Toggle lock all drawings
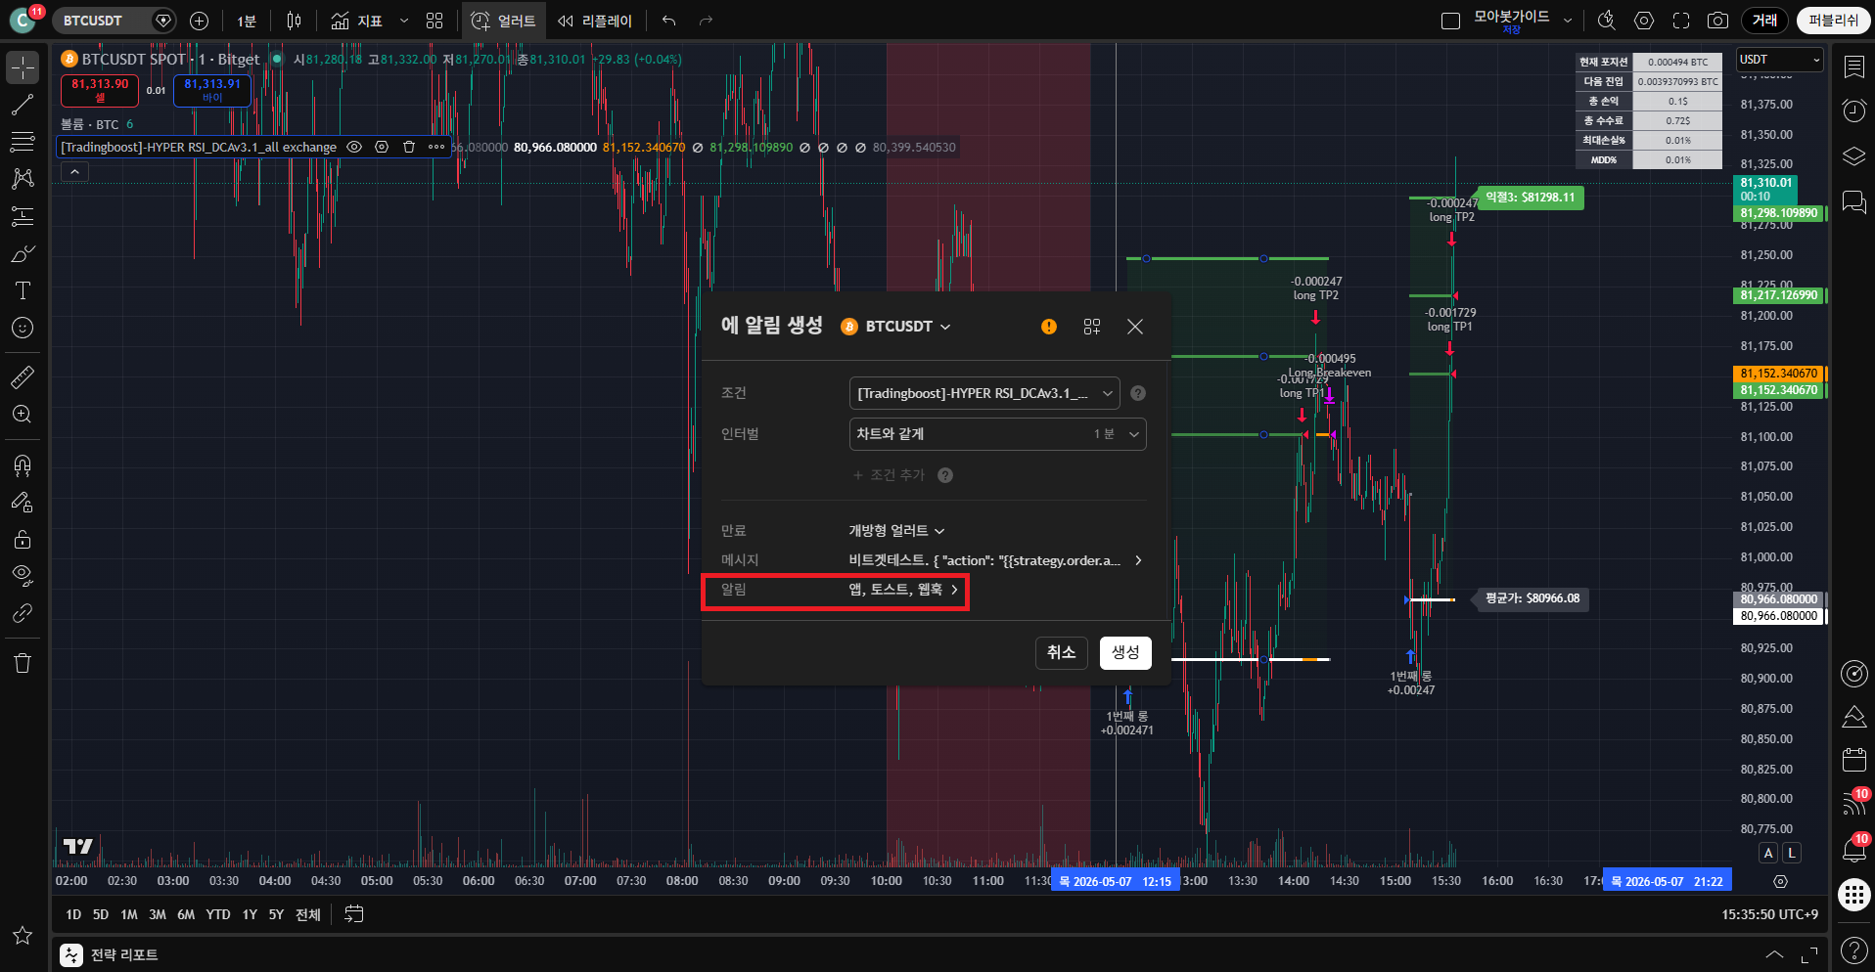The height and width of the screenshot is (972, 1875). (x=23, y=539)
